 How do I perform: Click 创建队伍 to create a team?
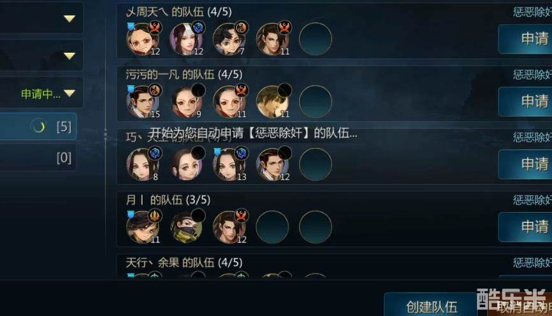(x=432, y=306)
